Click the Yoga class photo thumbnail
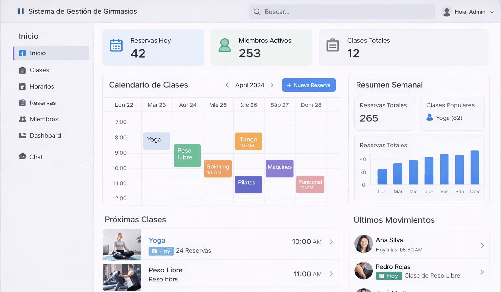This screenshot has width=501, height=292. (x=122, y=244)
